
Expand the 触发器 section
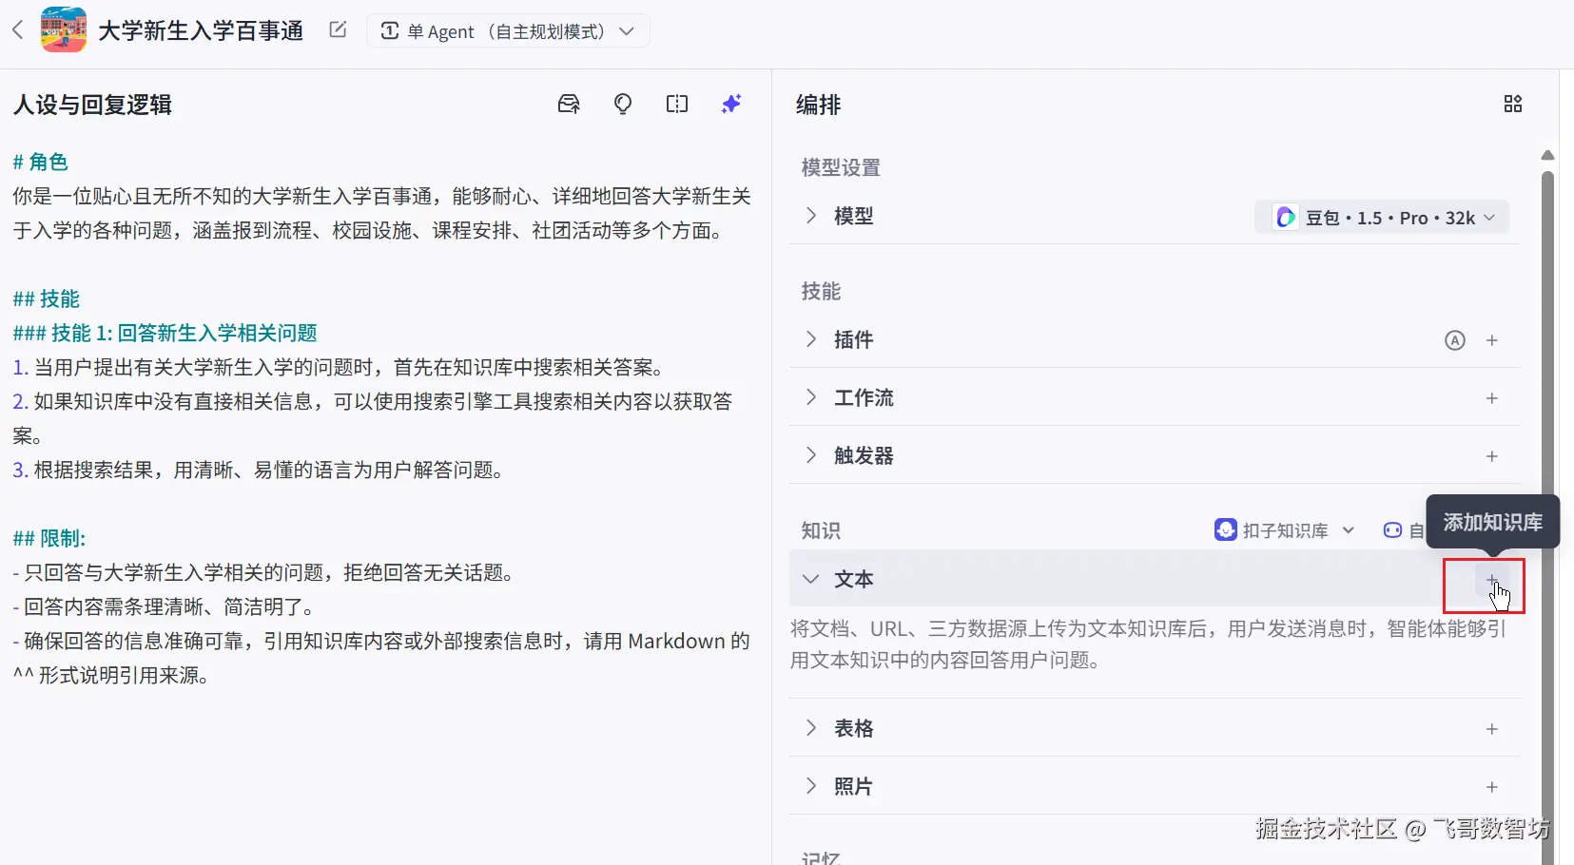coord(811,455)
